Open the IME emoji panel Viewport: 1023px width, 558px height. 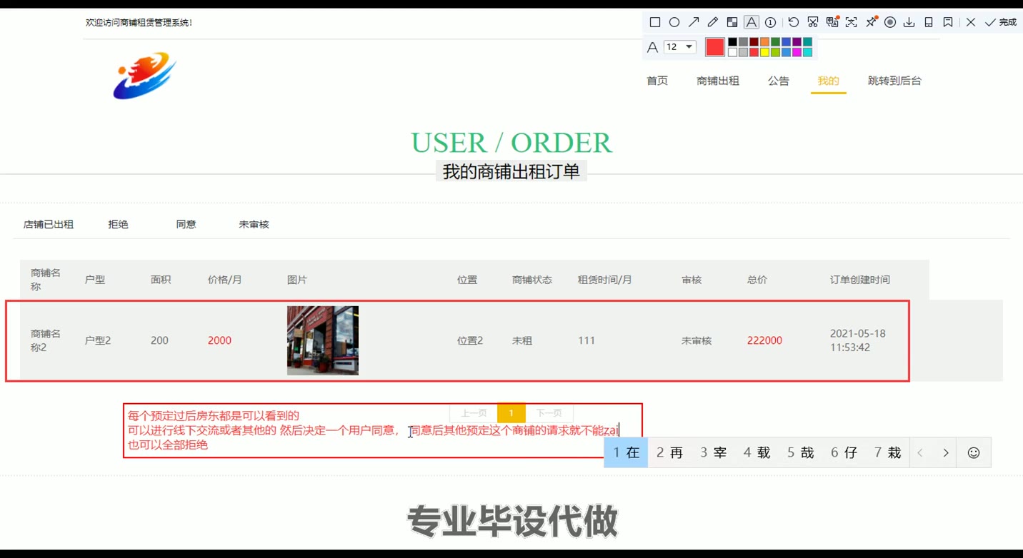(x=974, y=452)
